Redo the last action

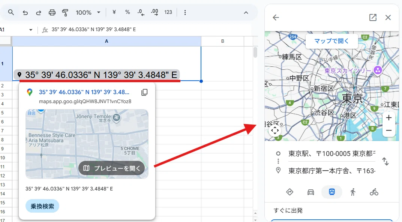point(39,12)
